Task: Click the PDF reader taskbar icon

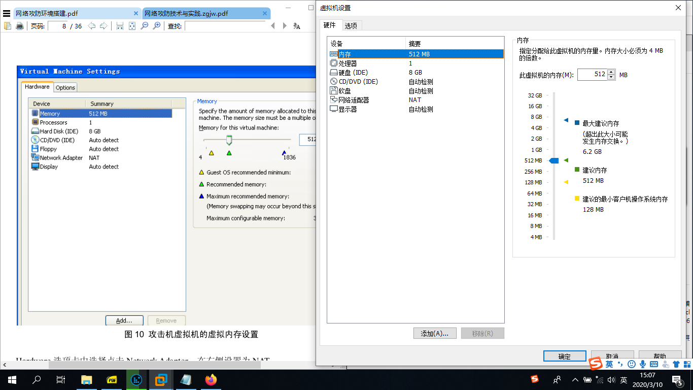Action: (x=112, y=380)
